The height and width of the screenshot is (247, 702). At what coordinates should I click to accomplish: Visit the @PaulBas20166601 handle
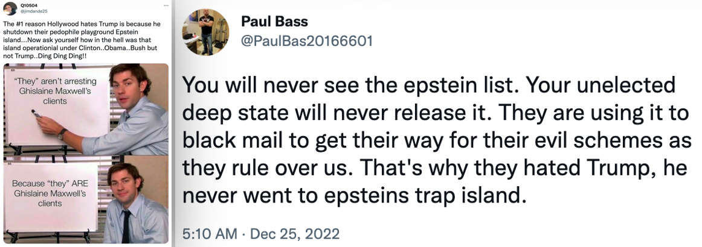[307, 41]
